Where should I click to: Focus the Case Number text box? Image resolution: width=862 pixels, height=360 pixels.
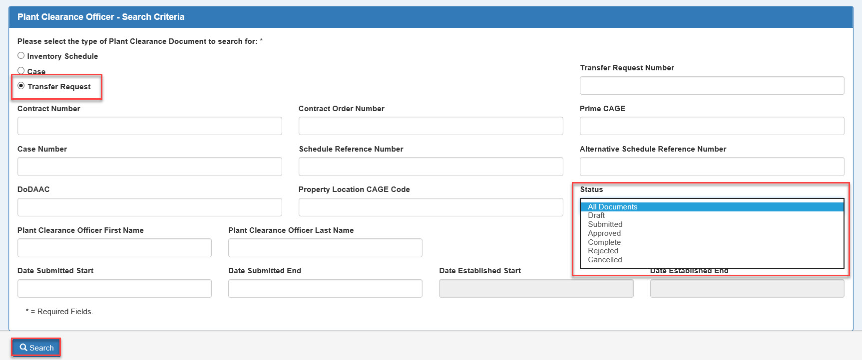pos(149,167)
